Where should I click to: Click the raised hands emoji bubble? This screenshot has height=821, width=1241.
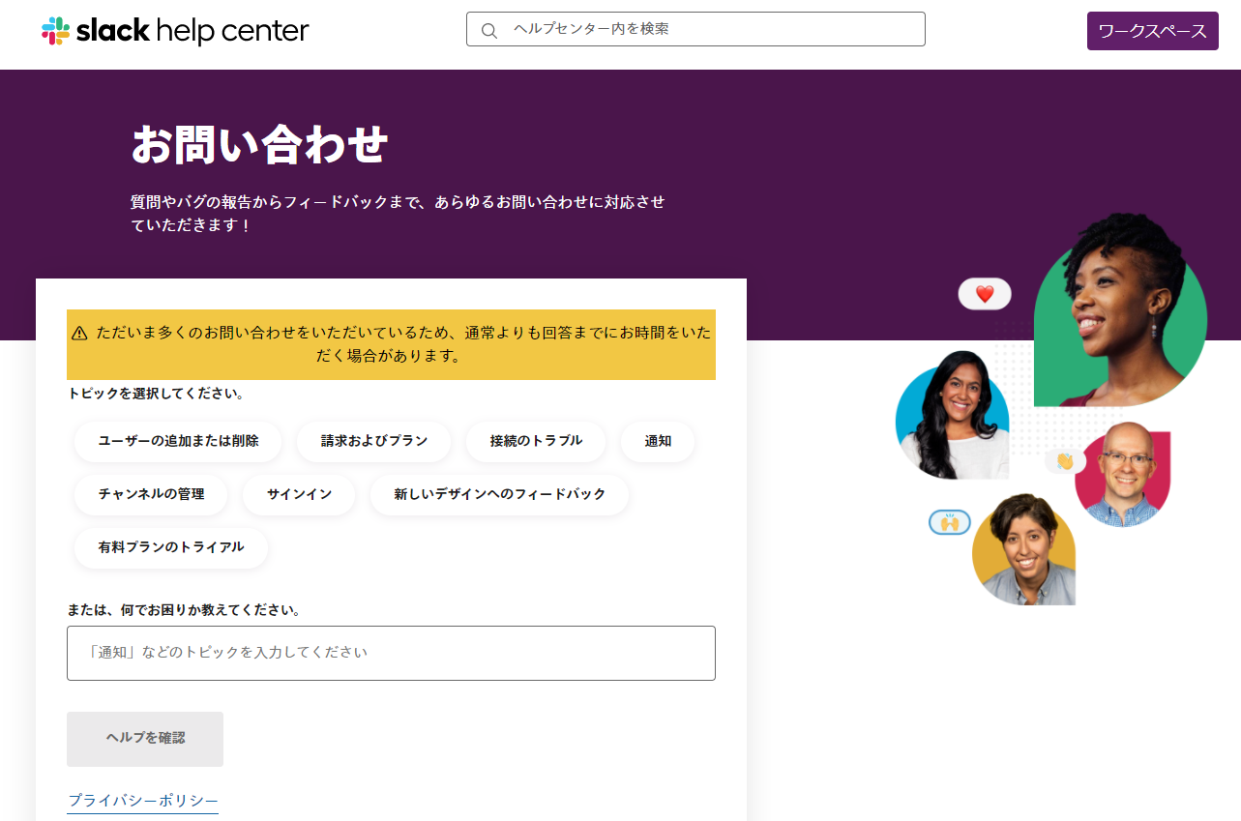(x=949, y=522)
